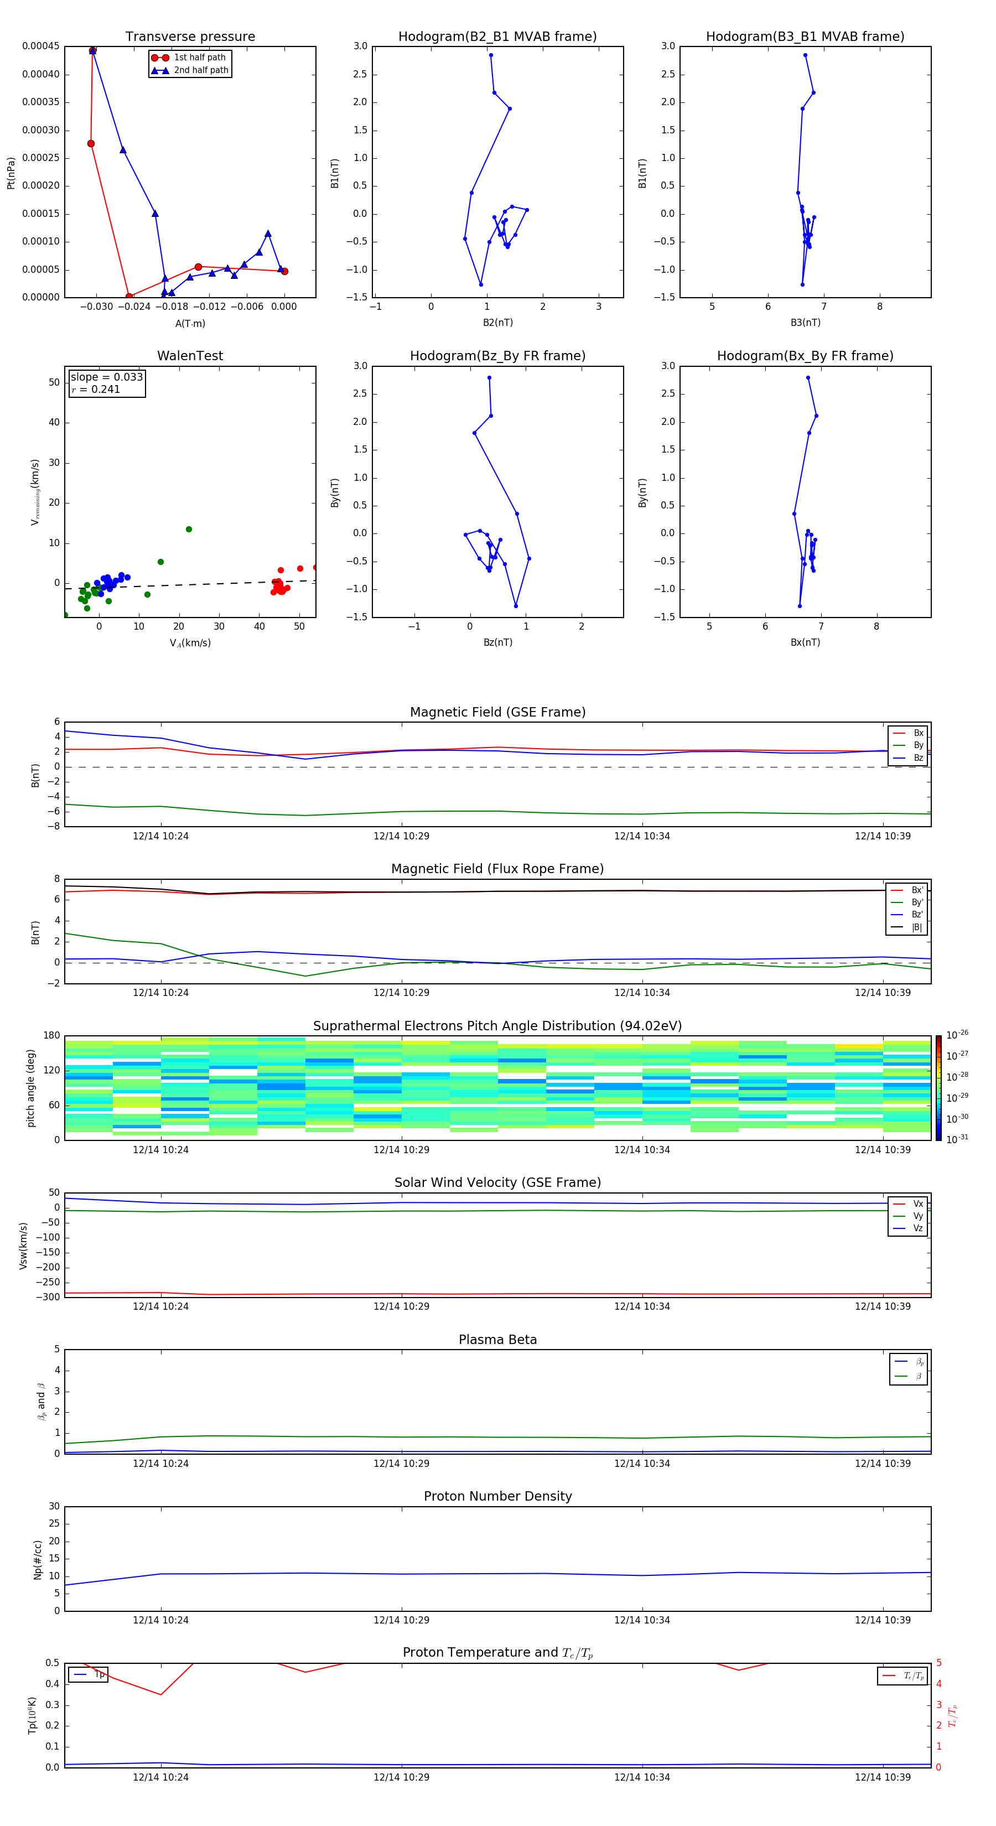The image size is (996, 1826).
Task: Click the 'Hodogram(Bz_By FR frame)' title
Action: click(x=497, y=356)
